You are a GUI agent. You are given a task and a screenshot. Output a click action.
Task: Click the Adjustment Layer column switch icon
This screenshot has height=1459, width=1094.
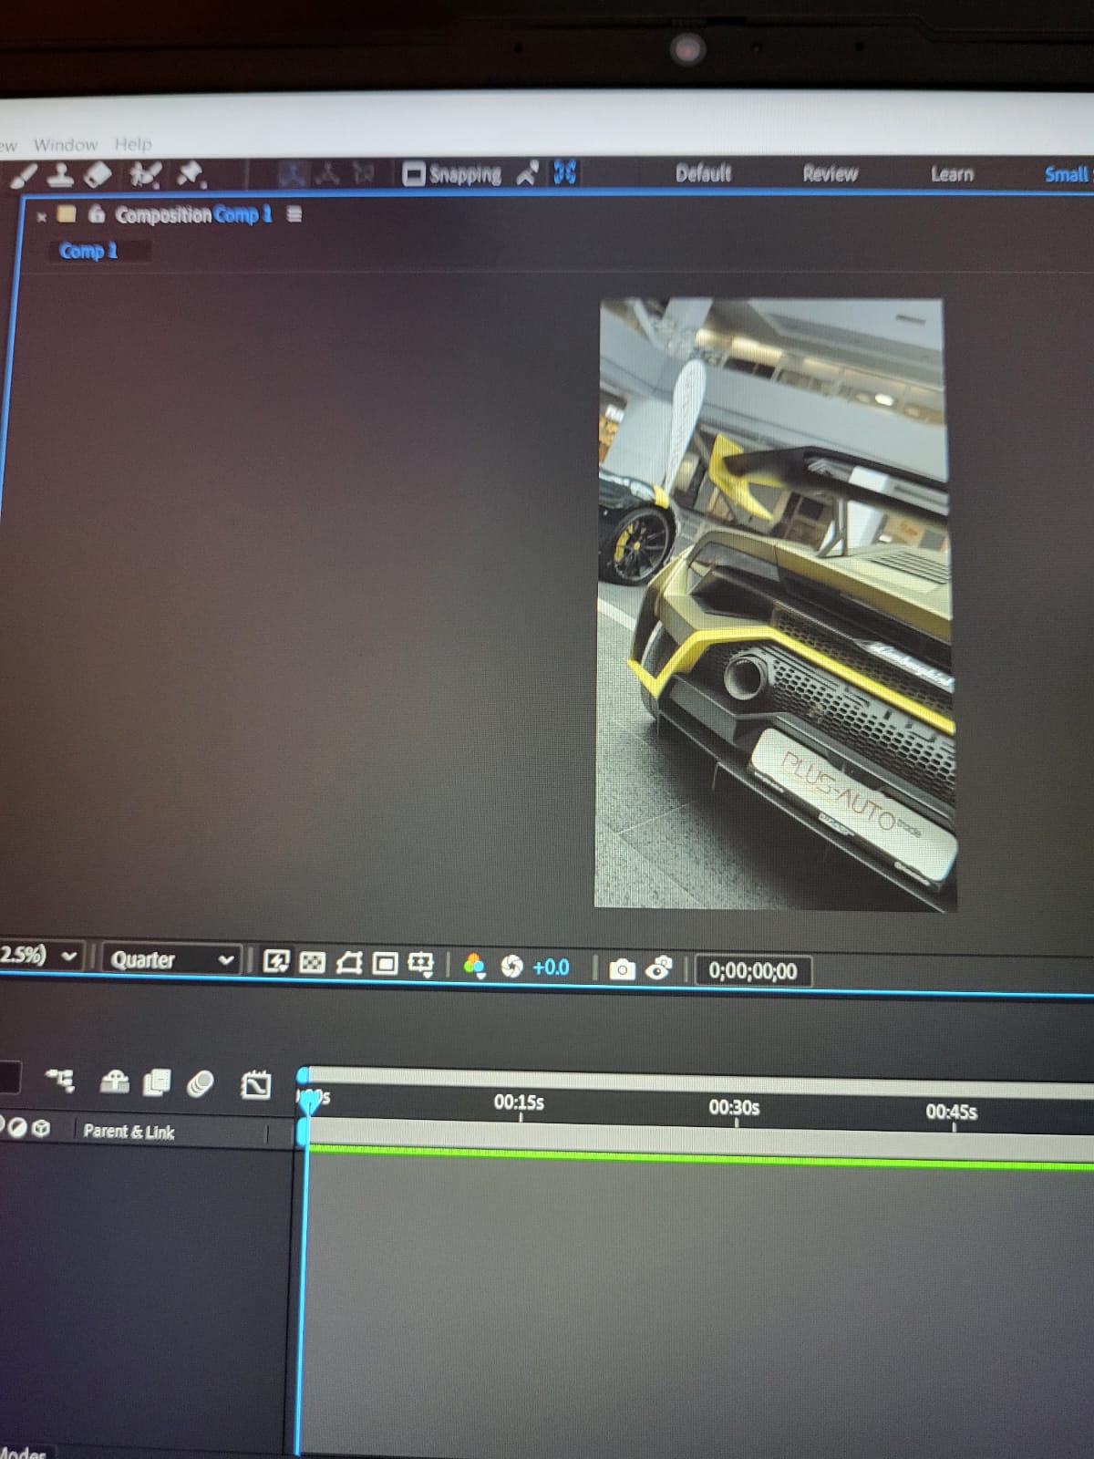point(17,1127)
